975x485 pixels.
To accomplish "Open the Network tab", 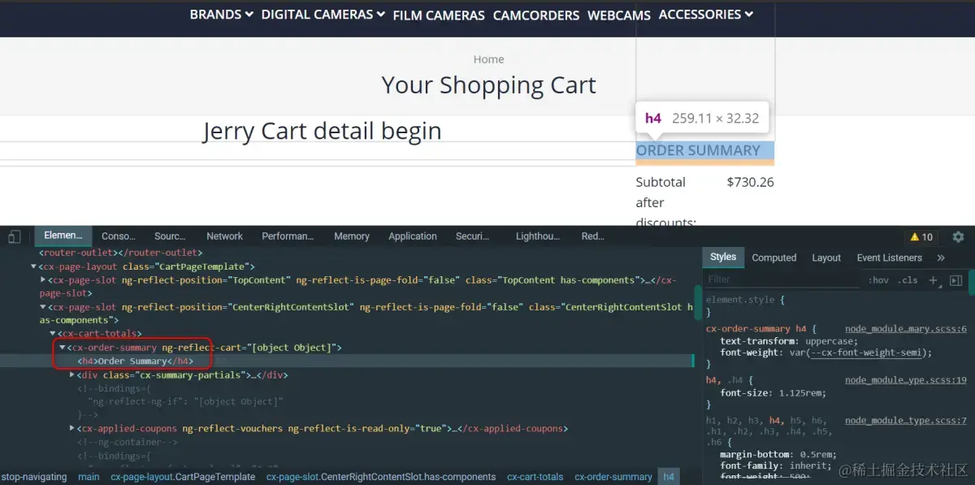I will click(224, 236).
